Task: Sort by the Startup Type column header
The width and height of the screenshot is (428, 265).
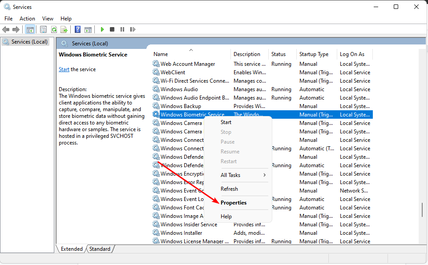Action: 317,54
